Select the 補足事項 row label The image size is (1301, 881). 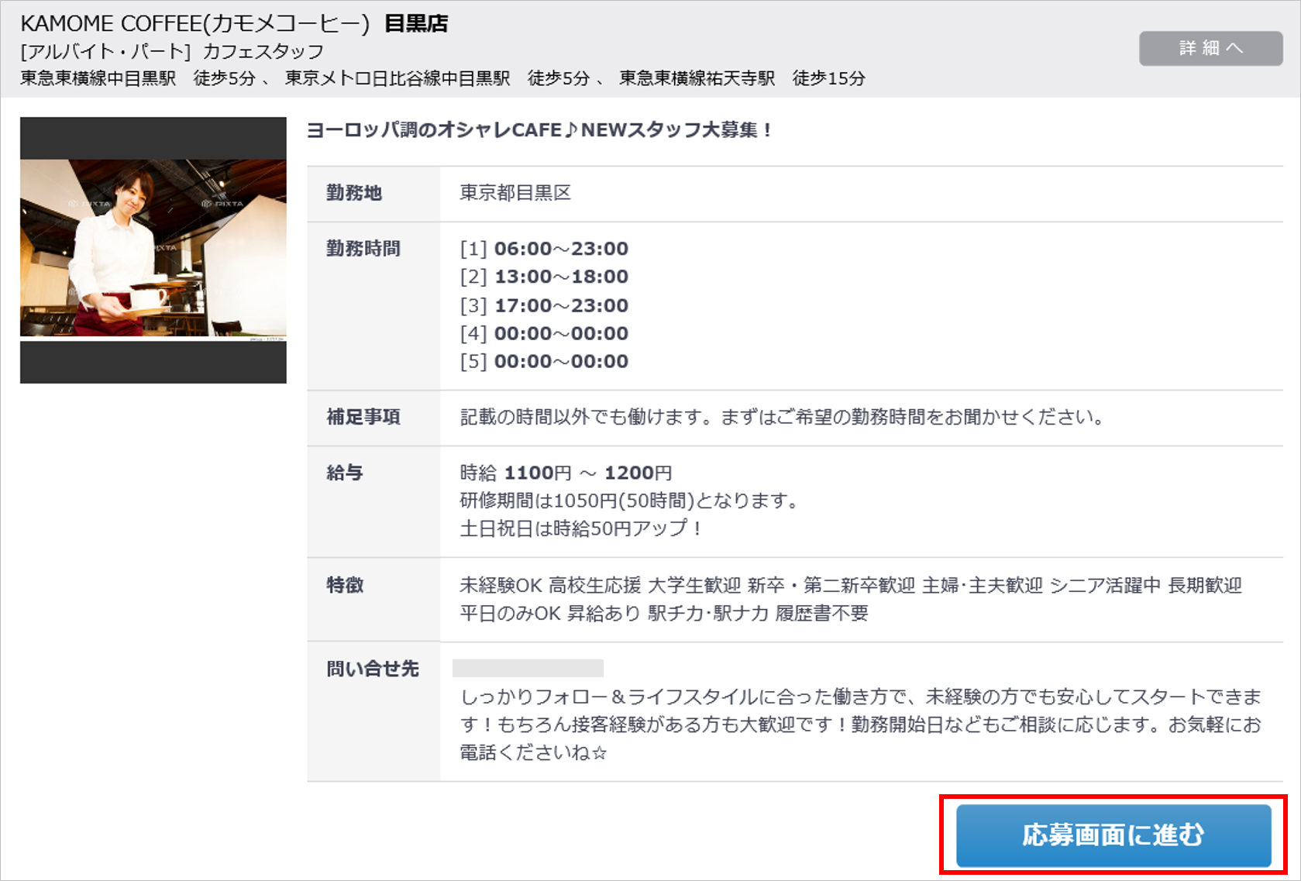(363, 417)
